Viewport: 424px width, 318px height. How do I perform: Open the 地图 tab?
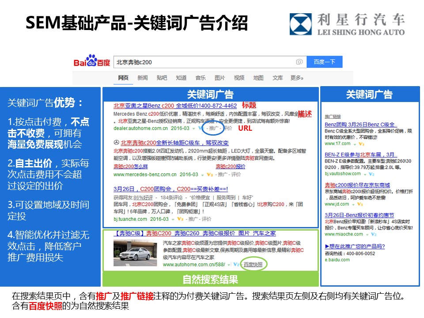[x=258, y=78]
